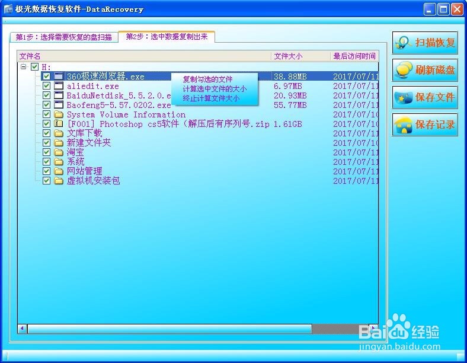Click the System Volume Information folder icon
This screenshot has width=467, height=363.
pos(59,114)
